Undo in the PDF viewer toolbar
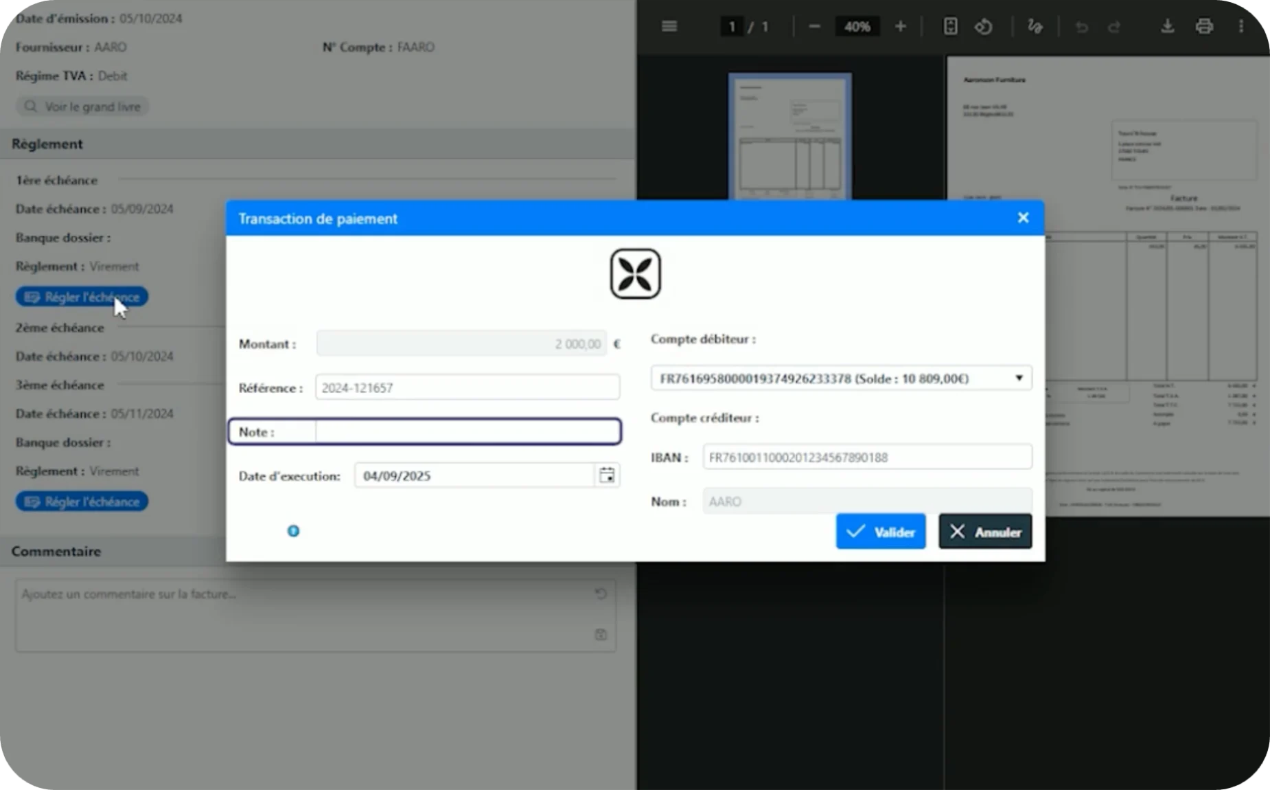 1082,27
